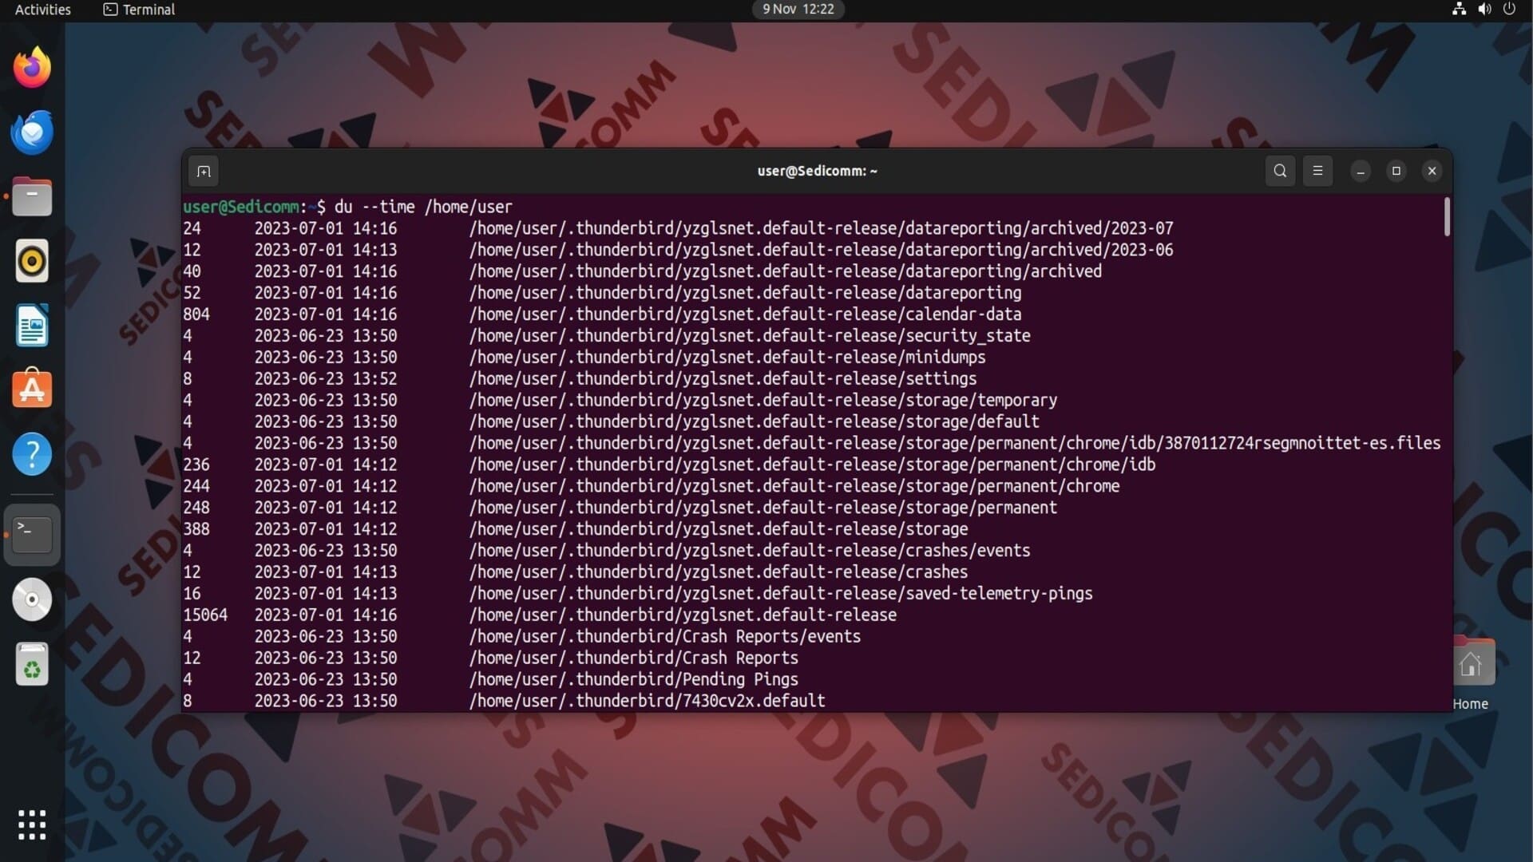This screenshot has height=862, width=1533.
Task: Click the storage/permanent/chrome/idb path
Action: click(x=812, y=465)
